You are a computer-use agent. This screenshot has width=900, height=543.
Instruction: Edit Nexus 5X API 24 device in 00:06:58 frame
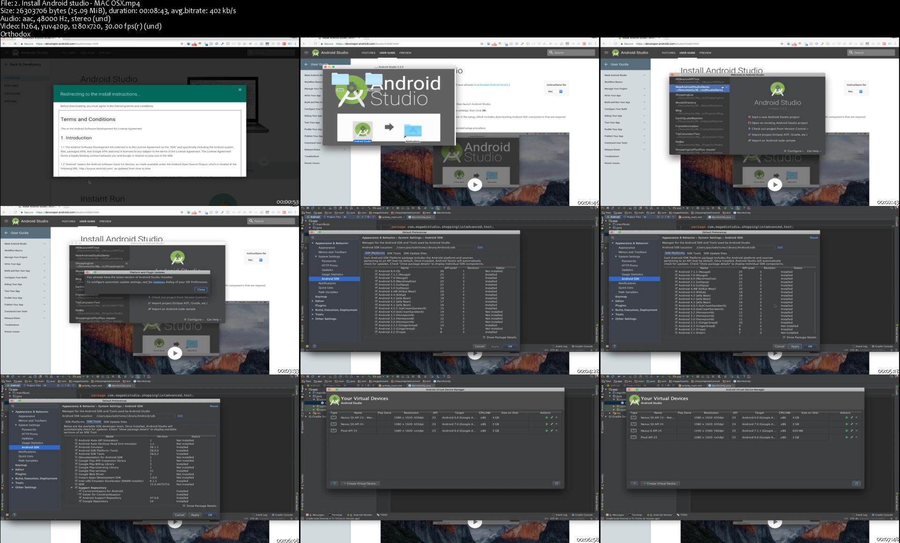[552, 424]
